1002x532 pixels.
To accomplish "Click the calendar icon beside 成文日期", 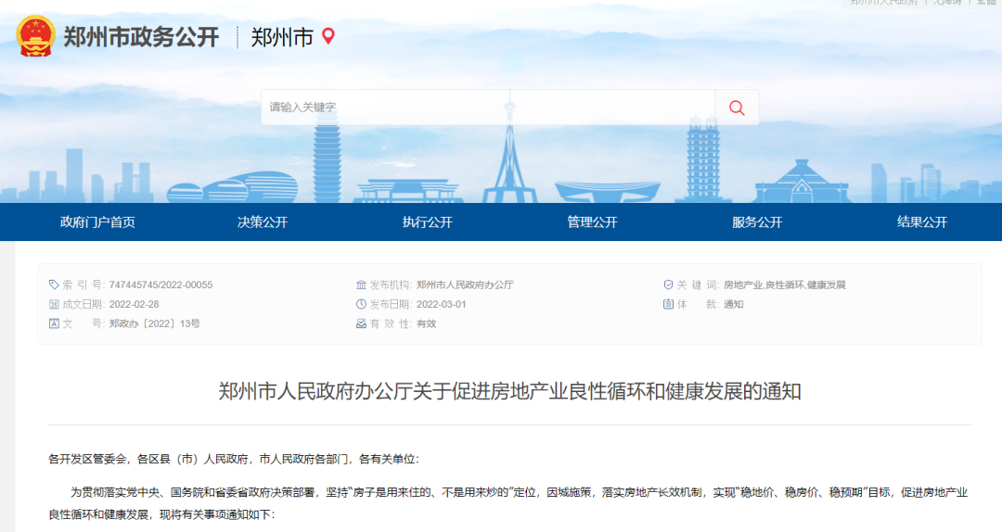I will coord(54,305).
